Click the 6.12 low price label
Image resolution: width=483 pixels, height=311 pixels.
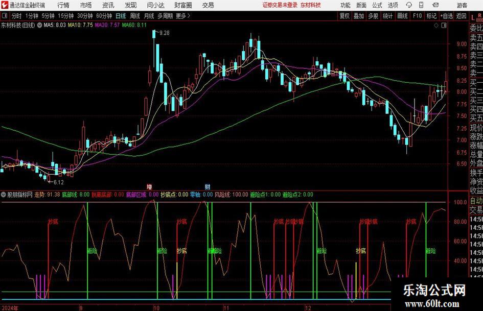59,182
